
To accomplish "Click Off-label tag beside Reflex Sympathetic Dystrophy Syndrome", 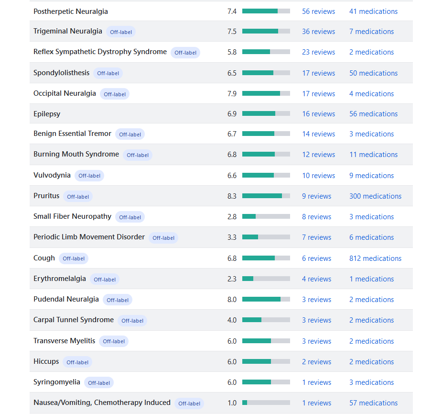I will 185,53.
